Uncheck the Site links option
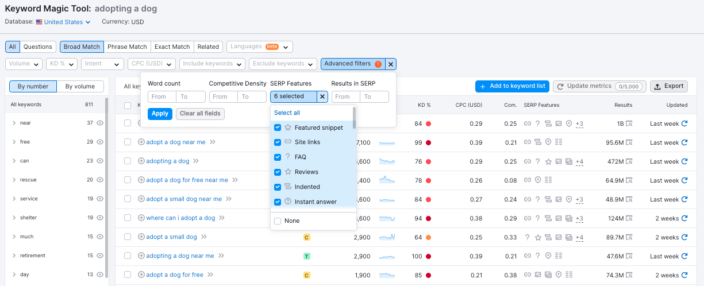Image resolution: width=704 pixels, height=286 pixels. [x=278, y=142]
